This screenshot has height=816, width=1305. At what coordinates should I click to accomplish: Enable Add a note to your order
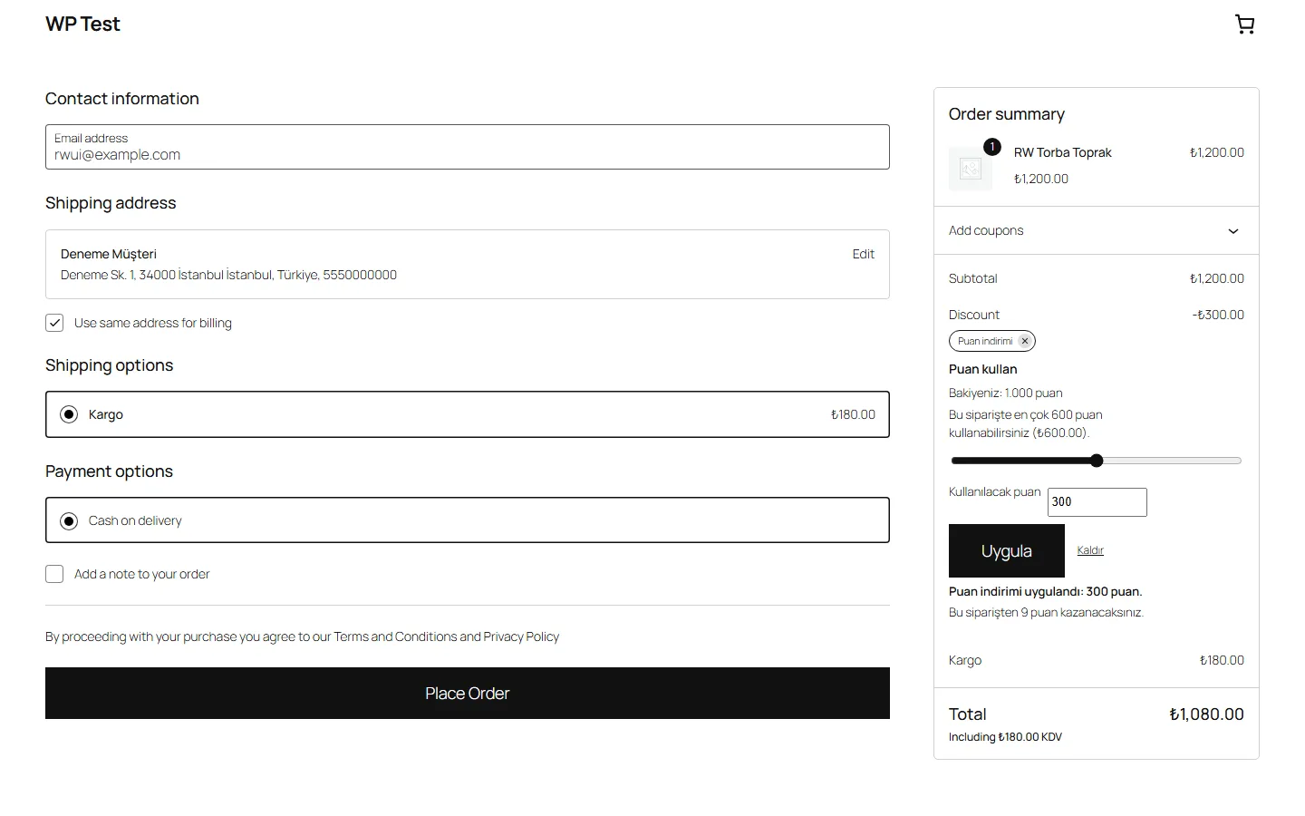pos(54,574)
